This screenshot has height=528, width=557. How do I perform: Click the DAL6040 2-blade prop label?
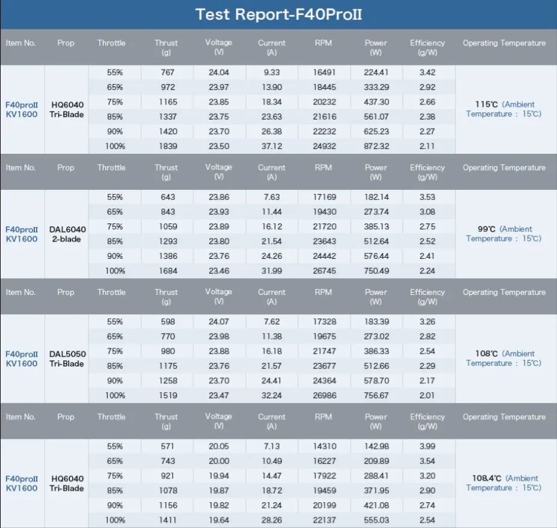click(67, 234)
